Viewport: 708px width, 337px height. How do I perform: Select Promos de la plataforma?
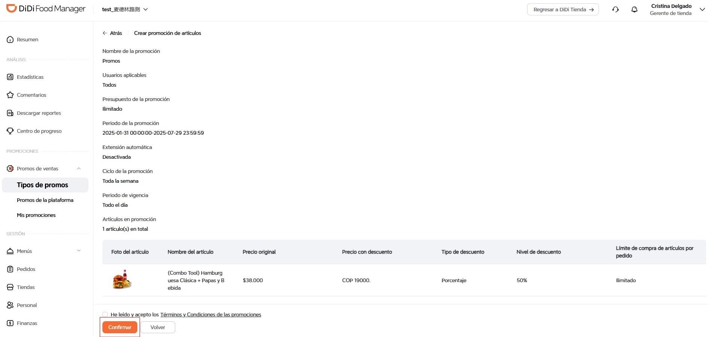tap(45, 200)
